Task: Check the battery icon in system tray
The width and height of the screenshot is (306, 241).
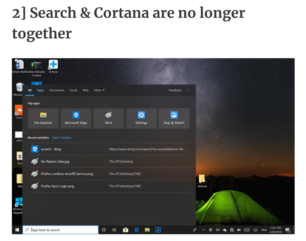Action: (x=239, y=230)
